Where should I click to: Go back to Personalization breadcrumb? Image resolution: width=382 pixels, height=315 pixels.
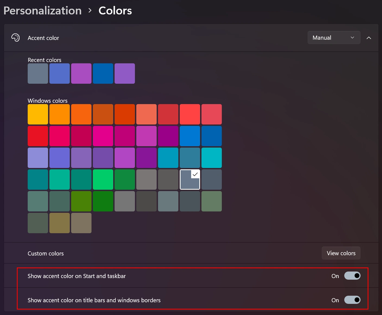(x=43, y=11)
